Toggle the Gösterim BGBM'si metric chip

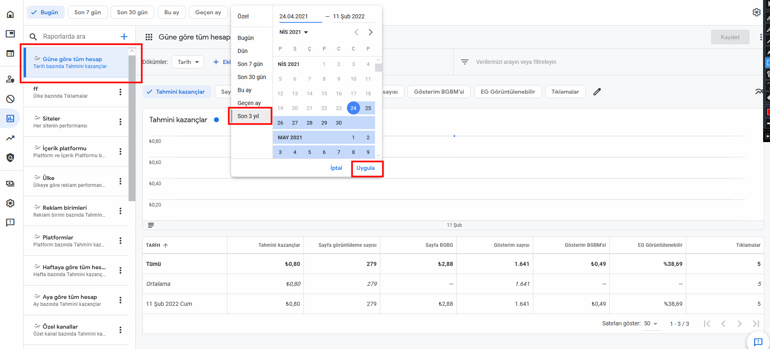(438, 92)
